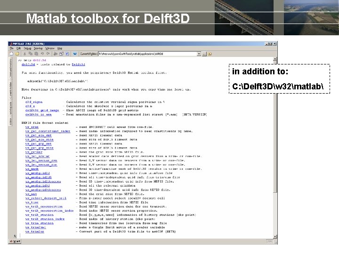Click the Copy toolbar icon

(31, 54)
